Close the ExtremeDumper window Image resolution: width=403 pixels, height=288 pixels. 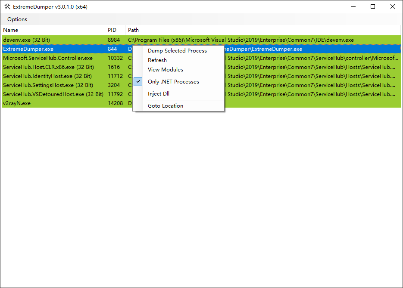coord(393,7)
